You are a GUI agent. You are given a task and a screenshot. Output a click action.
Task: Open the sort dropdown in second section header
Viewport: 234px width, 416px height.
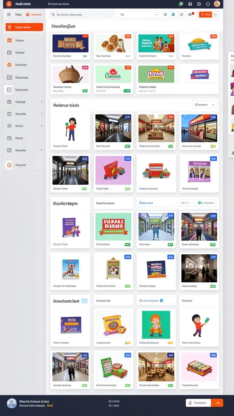pyautogui.click(x=204, y=105)
